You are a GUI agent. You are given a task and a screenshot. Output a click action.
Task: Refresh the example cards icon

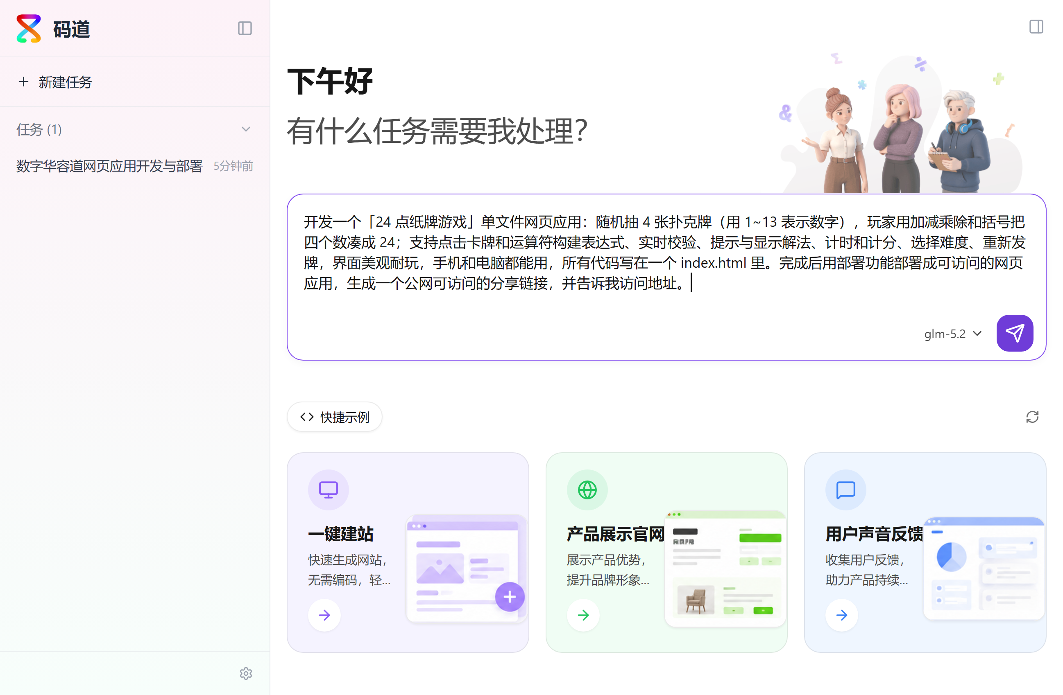pyautogui.click(x=1032, y=417)
